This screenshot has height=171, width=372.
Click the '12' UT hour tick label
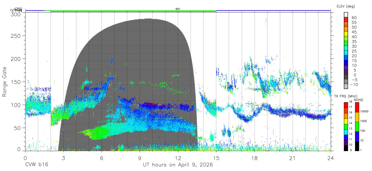178,158
